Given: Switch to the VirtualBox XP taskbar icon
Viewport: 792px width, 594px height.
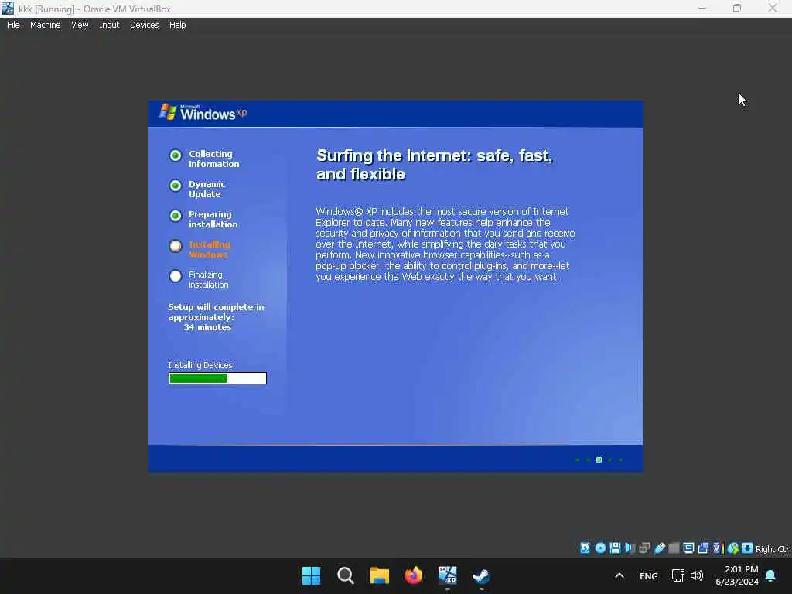Looking at the screenshot, I should pos(448,575).
